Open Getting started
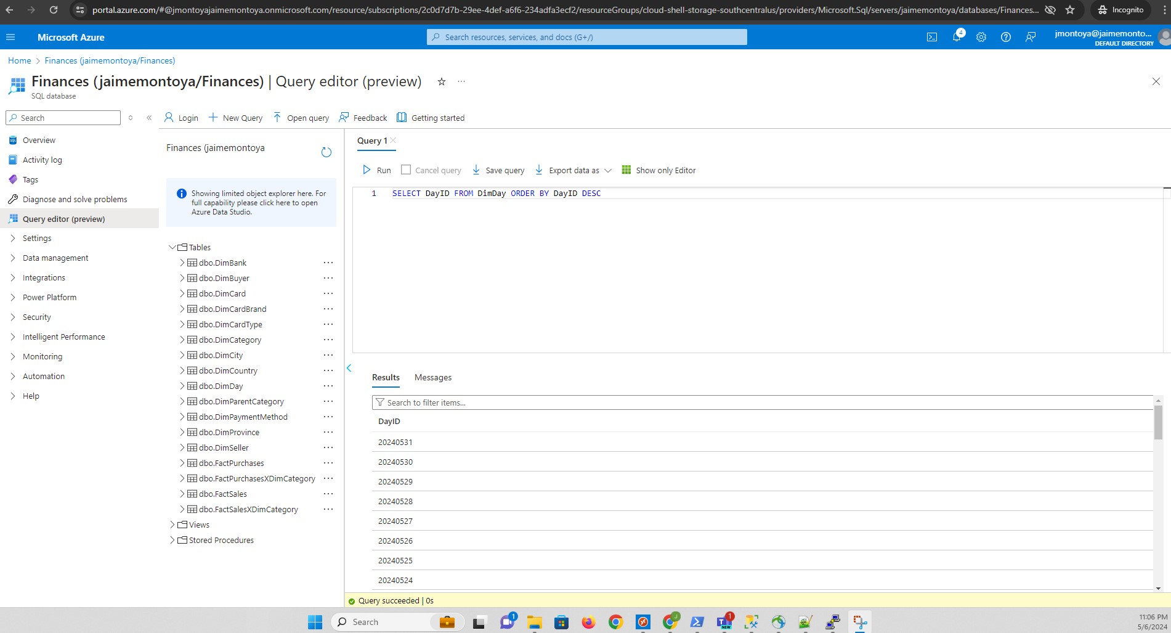1171x633 pixels. [431, 118]
